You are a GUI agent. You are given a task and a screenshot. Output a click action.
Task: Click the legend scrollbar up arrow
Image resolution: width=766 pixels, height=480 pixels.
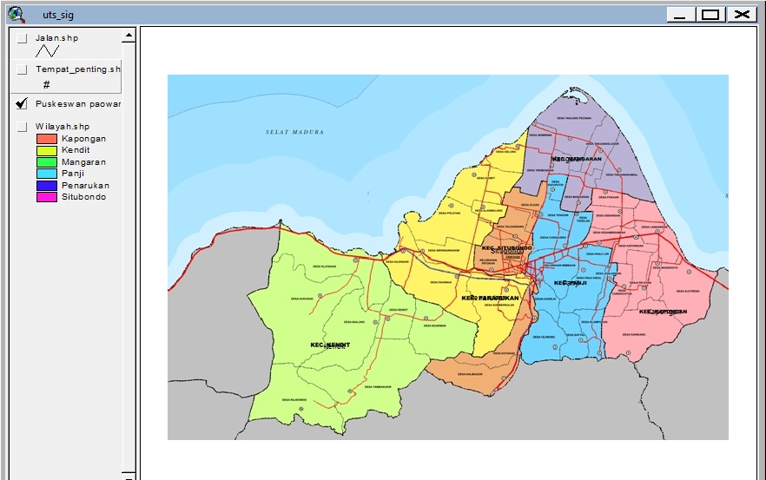[129, 35]
